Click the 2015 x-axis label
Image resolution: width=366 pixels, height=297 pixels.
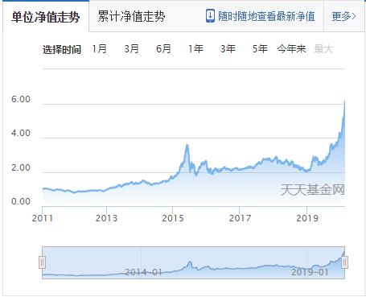point(173,218)
